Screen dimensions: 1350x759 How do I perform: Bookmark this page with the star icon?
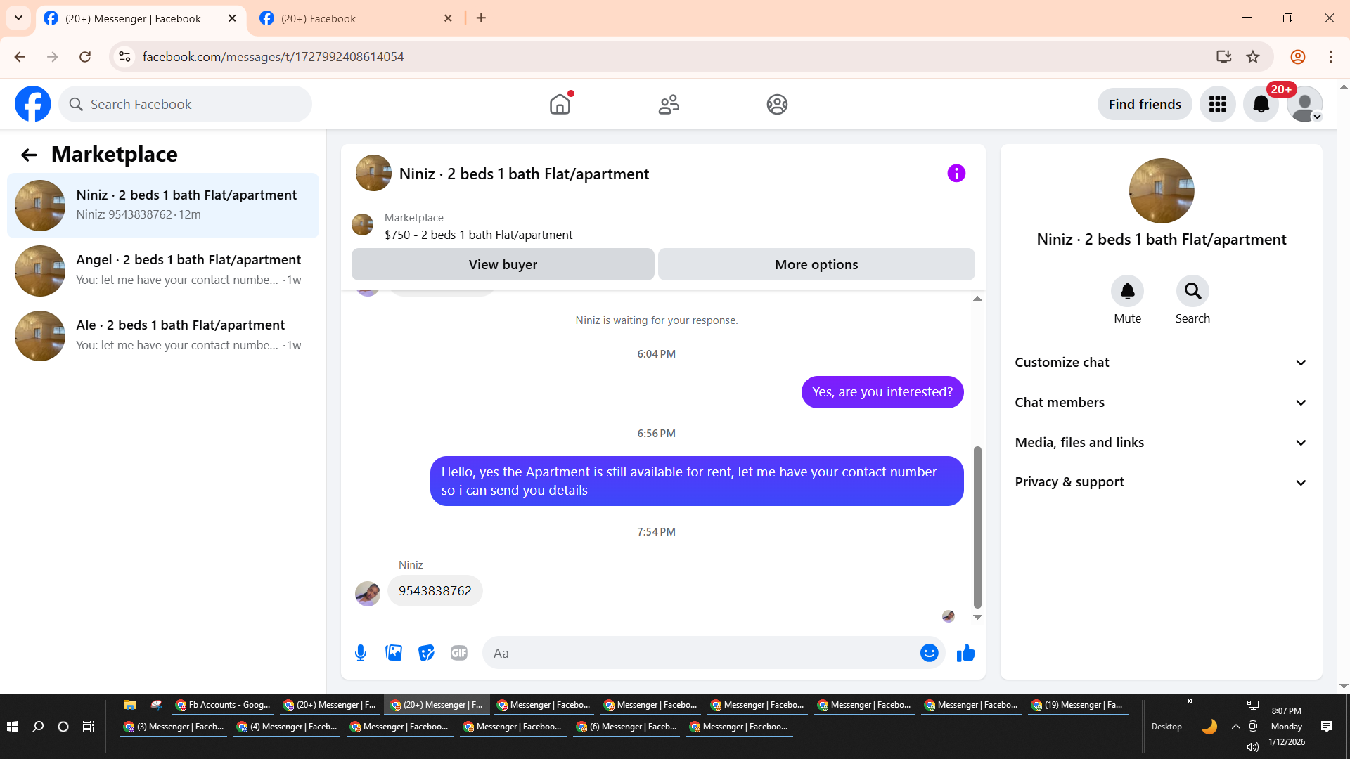[x=1253, y=57]
